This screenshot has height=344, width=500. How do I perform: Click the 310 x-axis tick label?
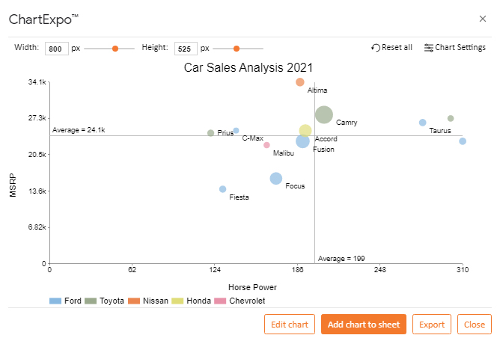(463, 270)
